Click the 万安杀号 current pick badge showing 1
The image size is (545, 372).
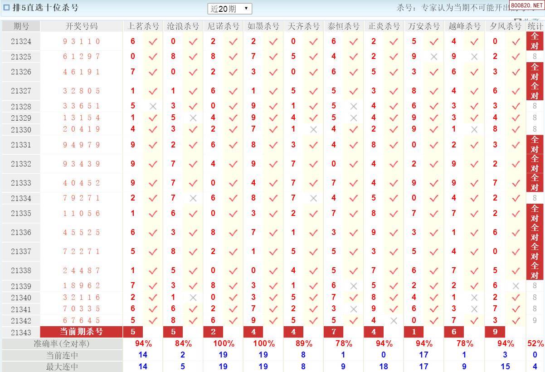coord(414,332)
